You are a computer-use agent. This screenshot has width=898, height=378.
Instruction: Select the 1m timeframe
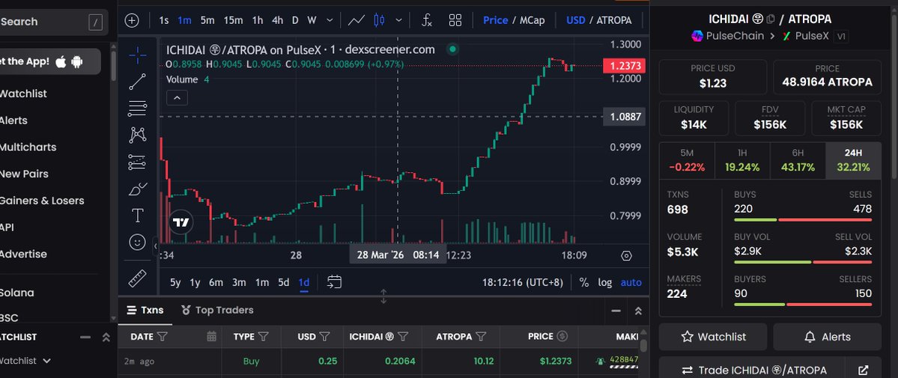(184, 20)
